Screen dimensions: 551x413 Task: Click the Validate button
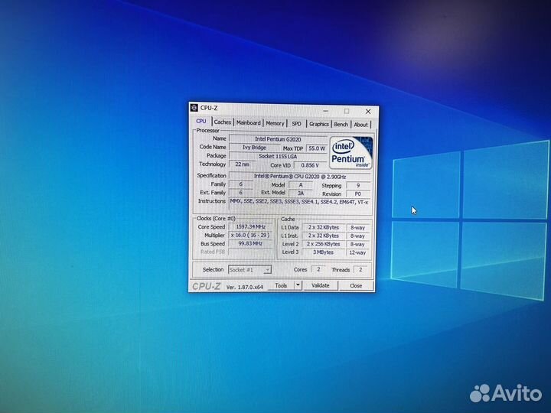click(x=321, y=285)
